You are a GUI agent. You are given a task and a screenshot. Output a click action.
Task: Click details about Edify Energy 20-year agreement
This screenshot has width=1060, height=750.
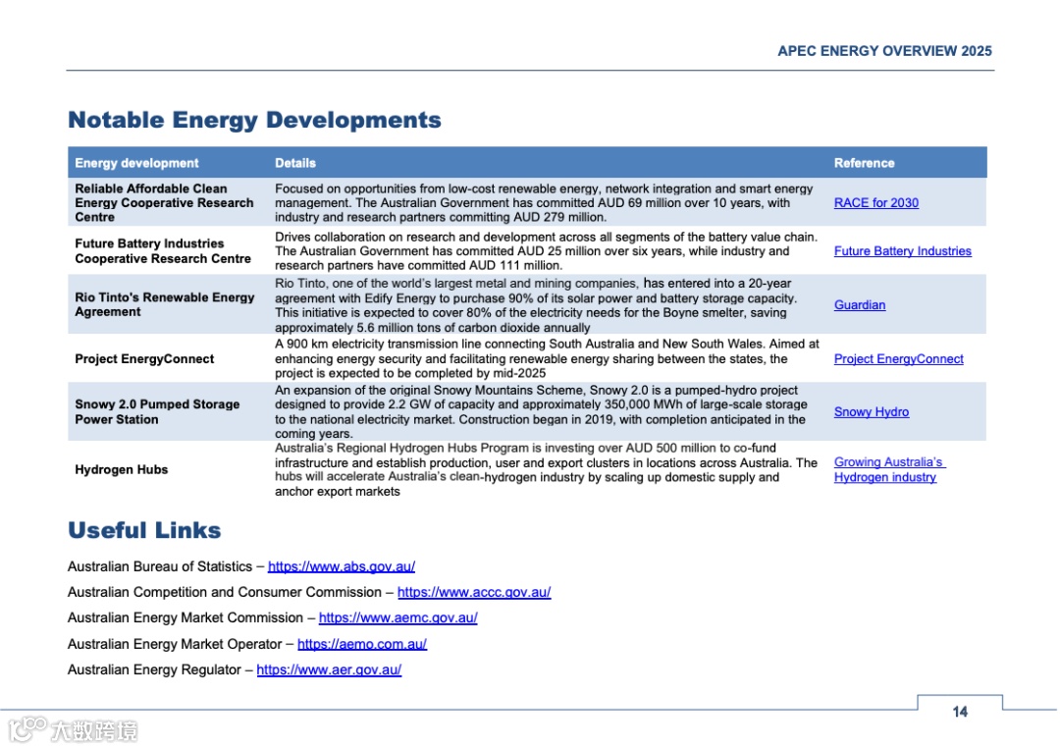coord(536,305)
